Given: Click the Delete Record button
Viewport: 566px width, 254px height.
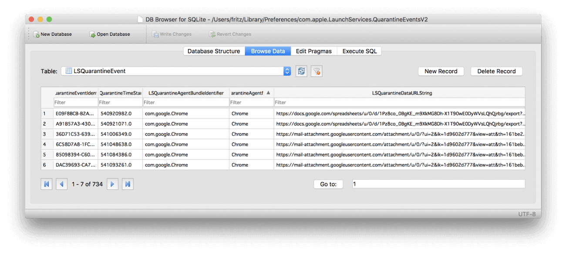Looking at the screenshot, I should 496,71.
